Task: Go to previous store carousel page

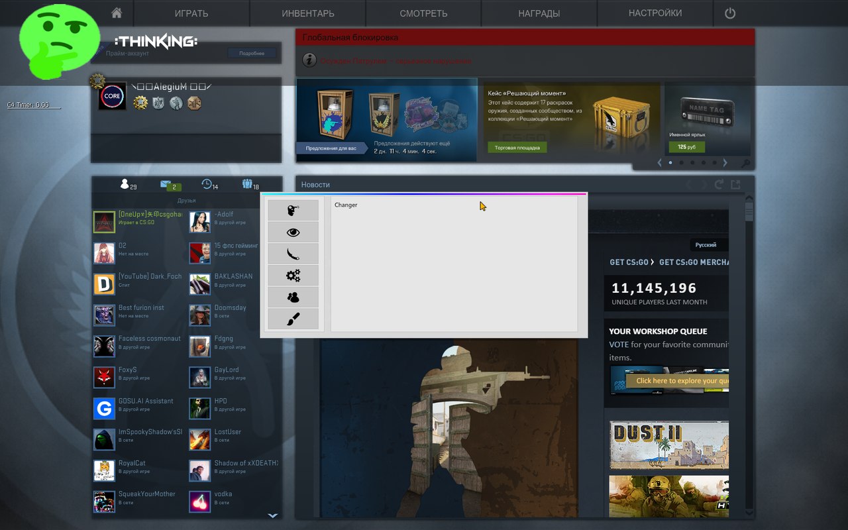Action: (x=659, y=163)
